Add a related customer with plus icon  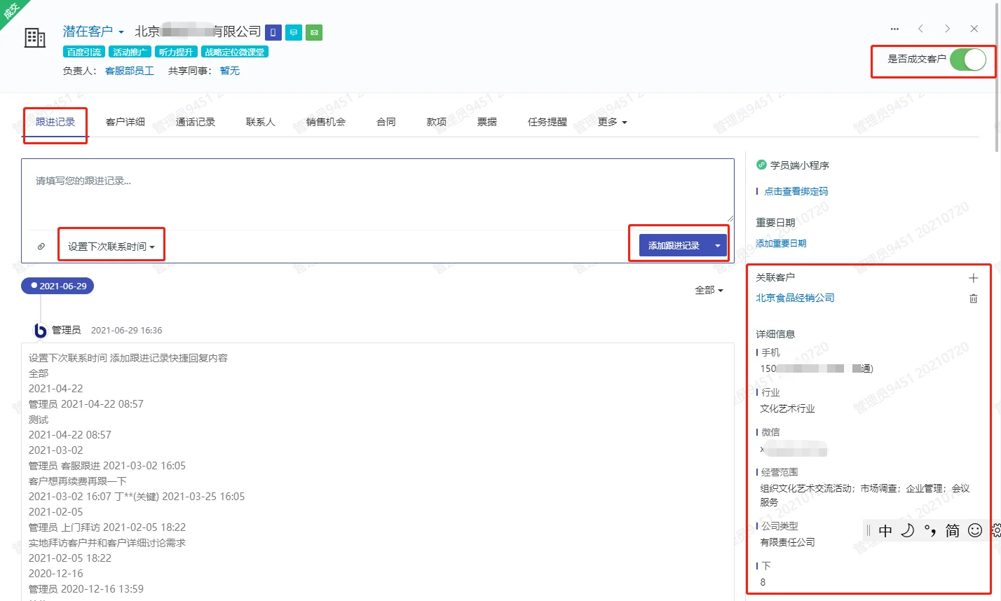(x=973, y=278)
